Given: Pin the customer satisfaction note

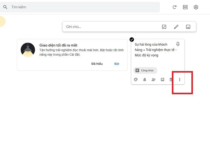Looking at the screenshot, I should [178, 44].
